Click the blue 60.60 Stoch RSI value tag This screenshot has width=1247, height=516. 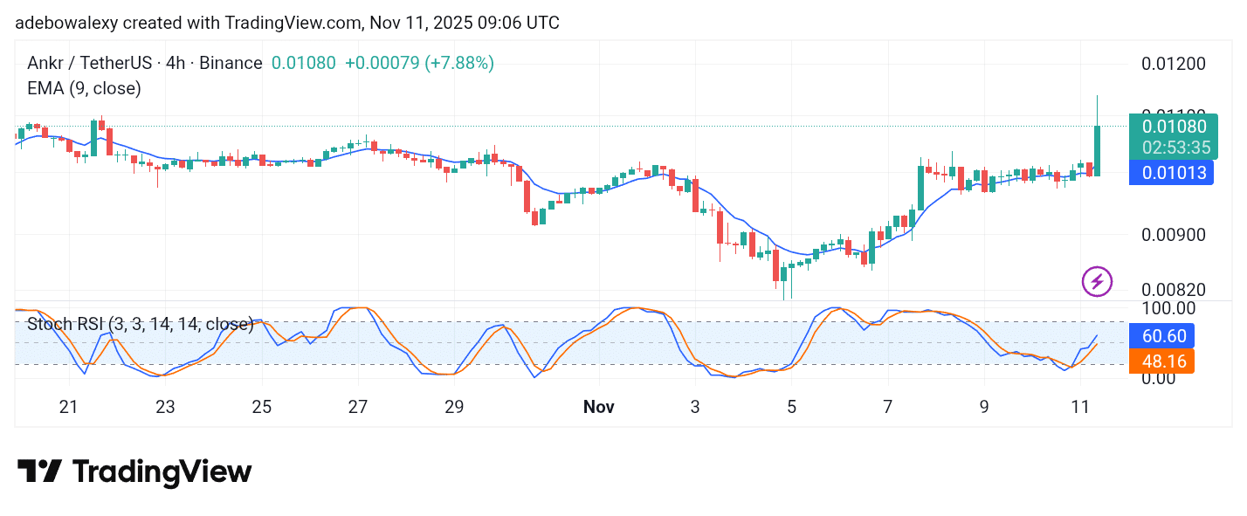coord(1161,336)
